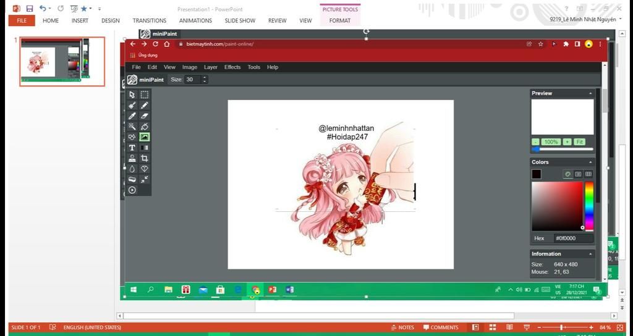The image size is (633, 336).
Task: Open the Picture Tools FORMAT tab
Action: tap(340, 20)
